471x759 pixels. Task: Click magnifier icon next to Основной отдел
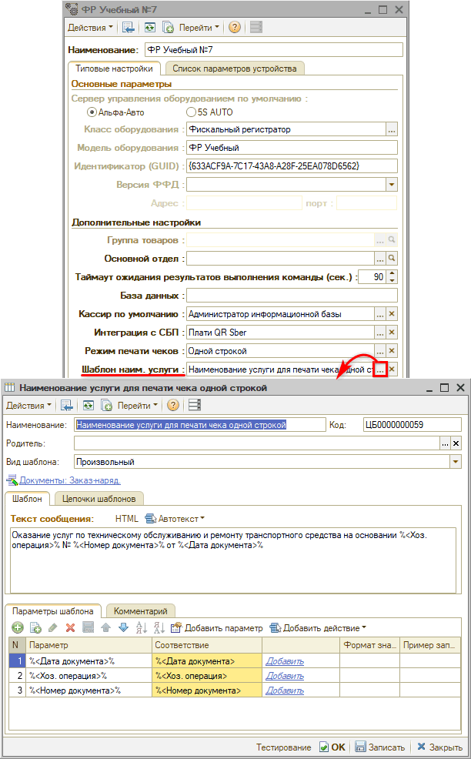391,258
